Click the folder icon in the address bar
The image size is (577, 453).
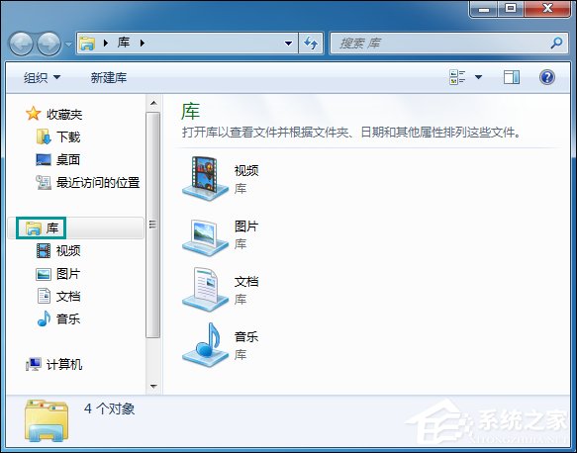tap(87, 44)
